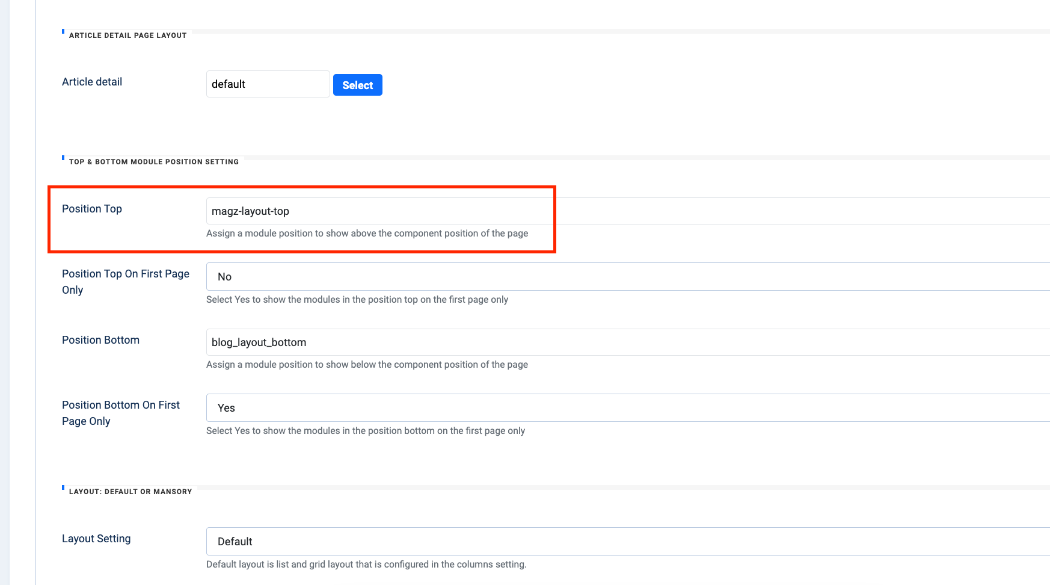Click the help text about showing below the component

(x=367, y=365)
